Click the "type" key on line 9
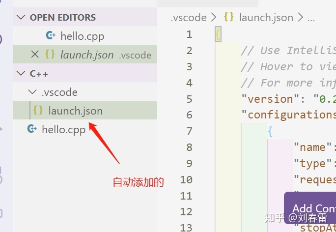Screen dimensions: 336x232 [312, 164]
